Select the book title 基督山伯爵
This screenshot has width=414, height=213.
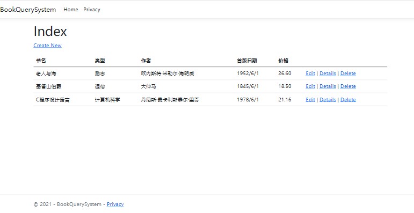[48, 86]
